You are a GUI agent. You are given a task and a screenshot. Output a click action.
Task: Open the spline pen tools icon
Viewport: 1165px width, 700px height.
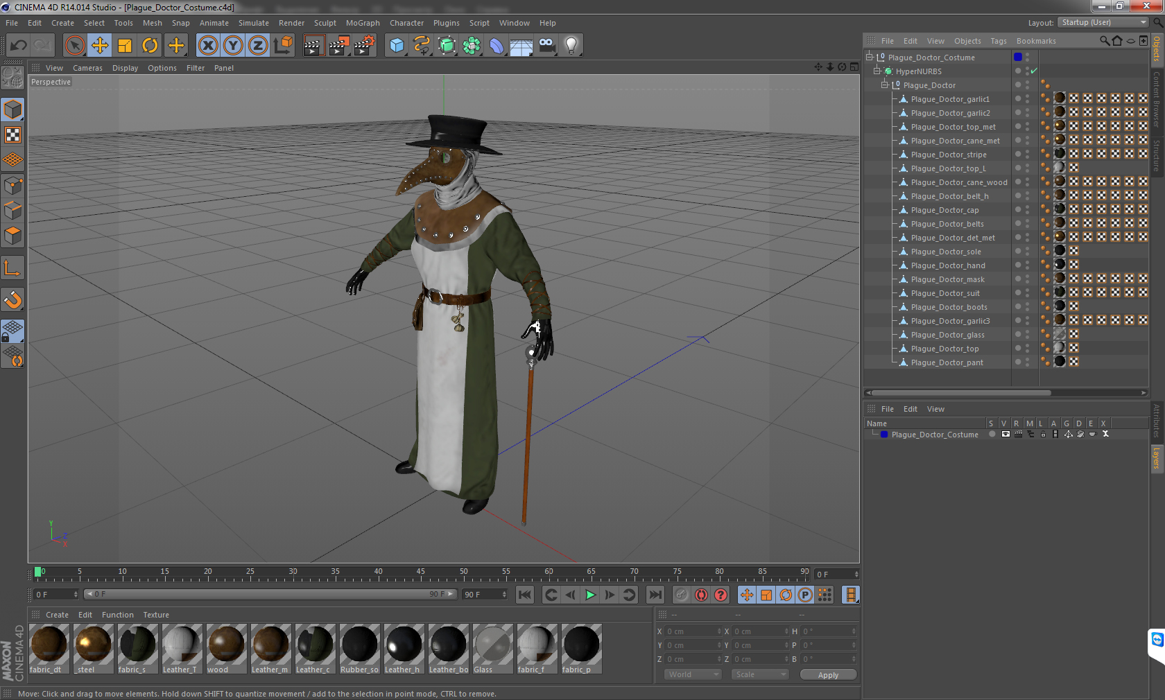(422, 46)
